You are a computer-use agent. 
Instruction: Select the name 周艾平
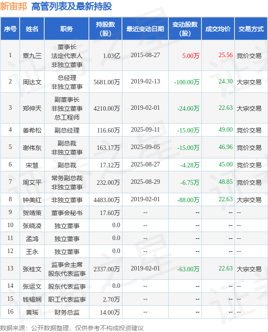[32, 183]
